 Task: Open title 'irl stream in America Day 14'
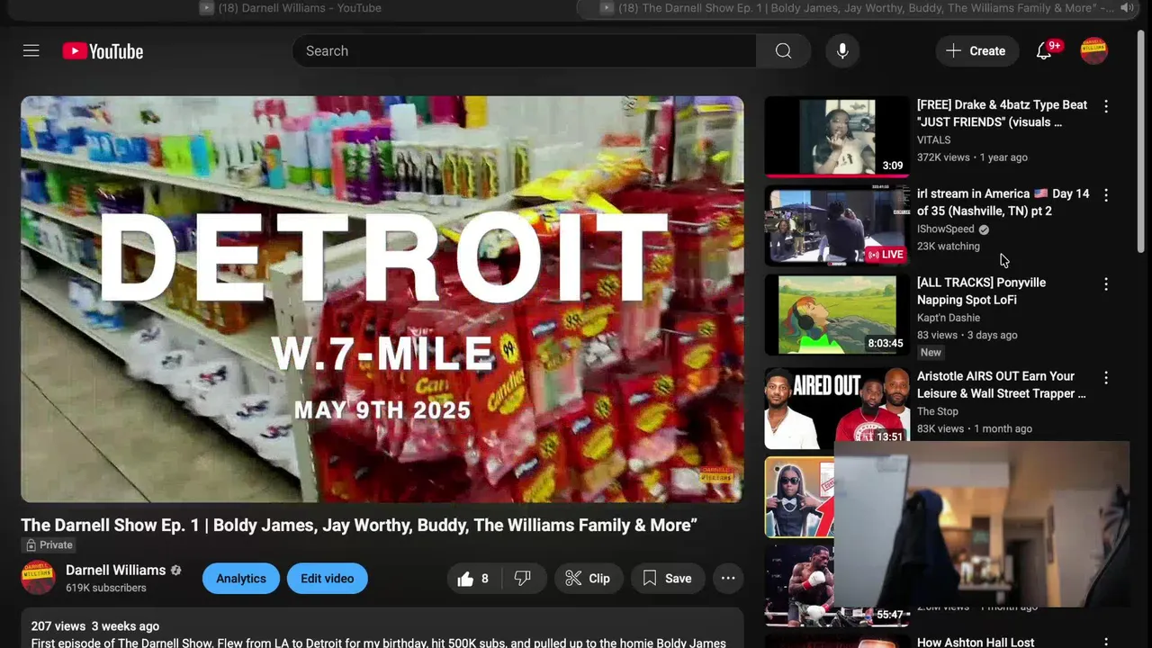(1003, 202)
